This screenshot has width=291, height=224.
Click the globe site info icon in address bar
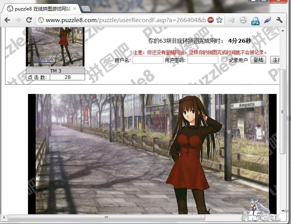coord(41,20)
